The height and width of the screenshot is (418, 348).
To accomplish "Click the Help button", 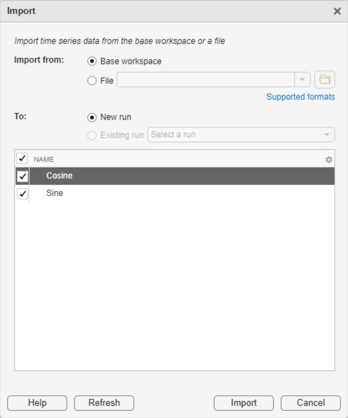I will click(x=37, y=404).
